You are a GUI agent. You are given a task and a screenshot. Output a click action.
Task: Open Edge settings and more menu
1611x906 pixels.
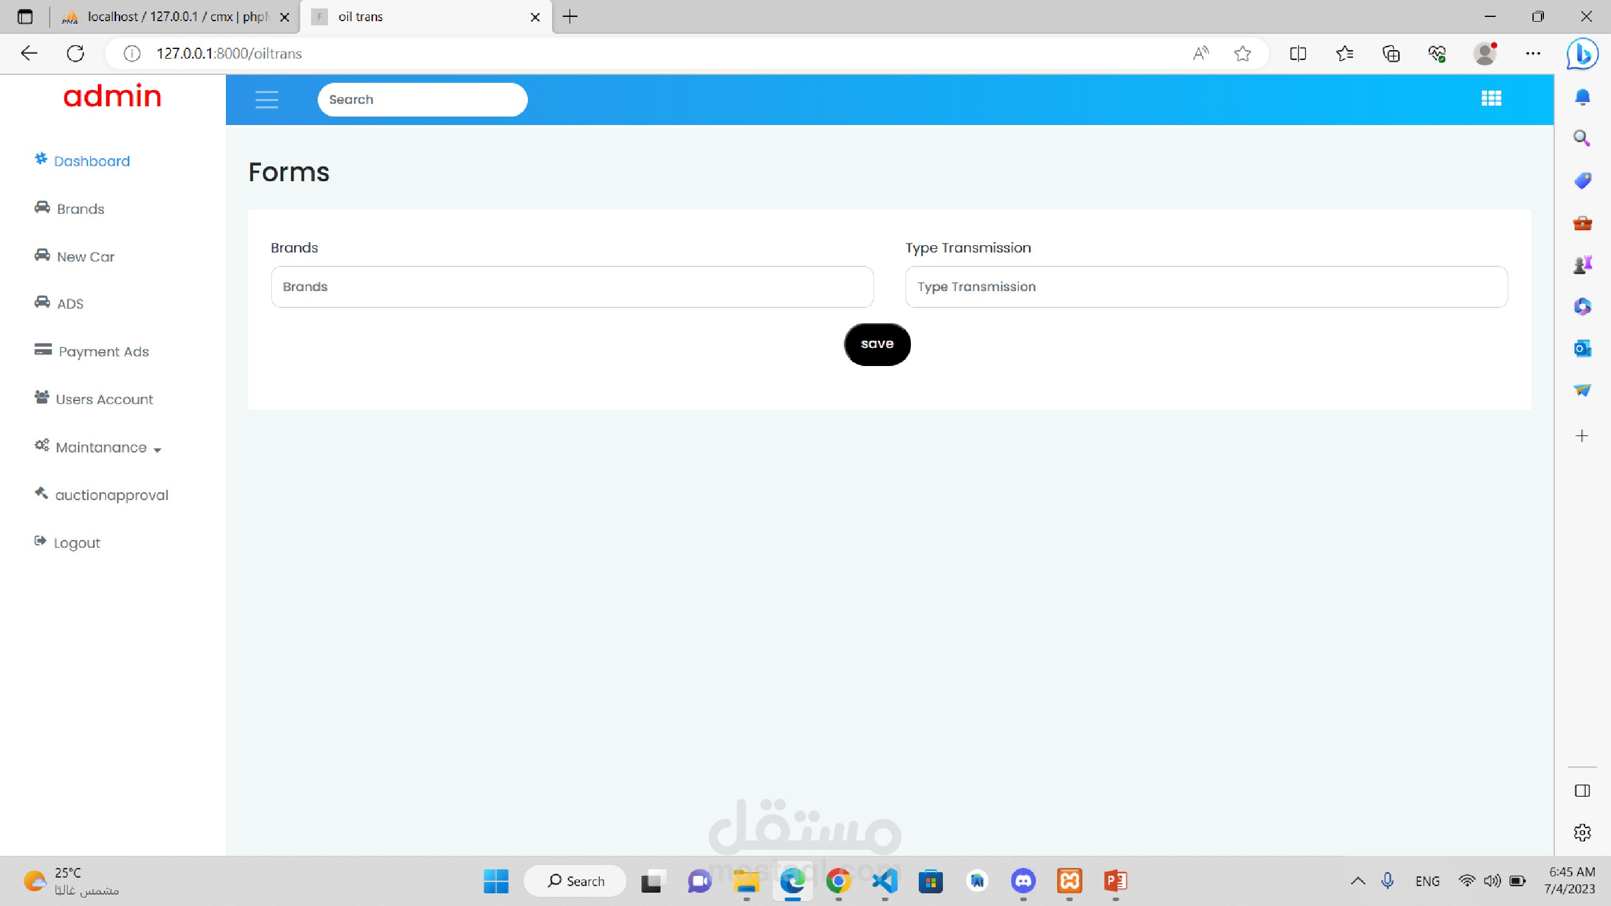[1532, 54]
